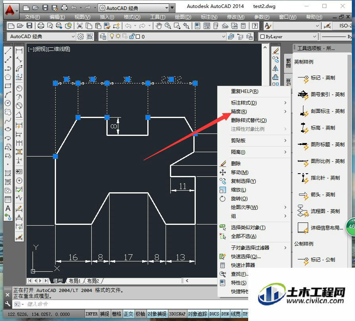Select the Quick Dimension tool
The image size is (355, 321).
click(19, 125)
